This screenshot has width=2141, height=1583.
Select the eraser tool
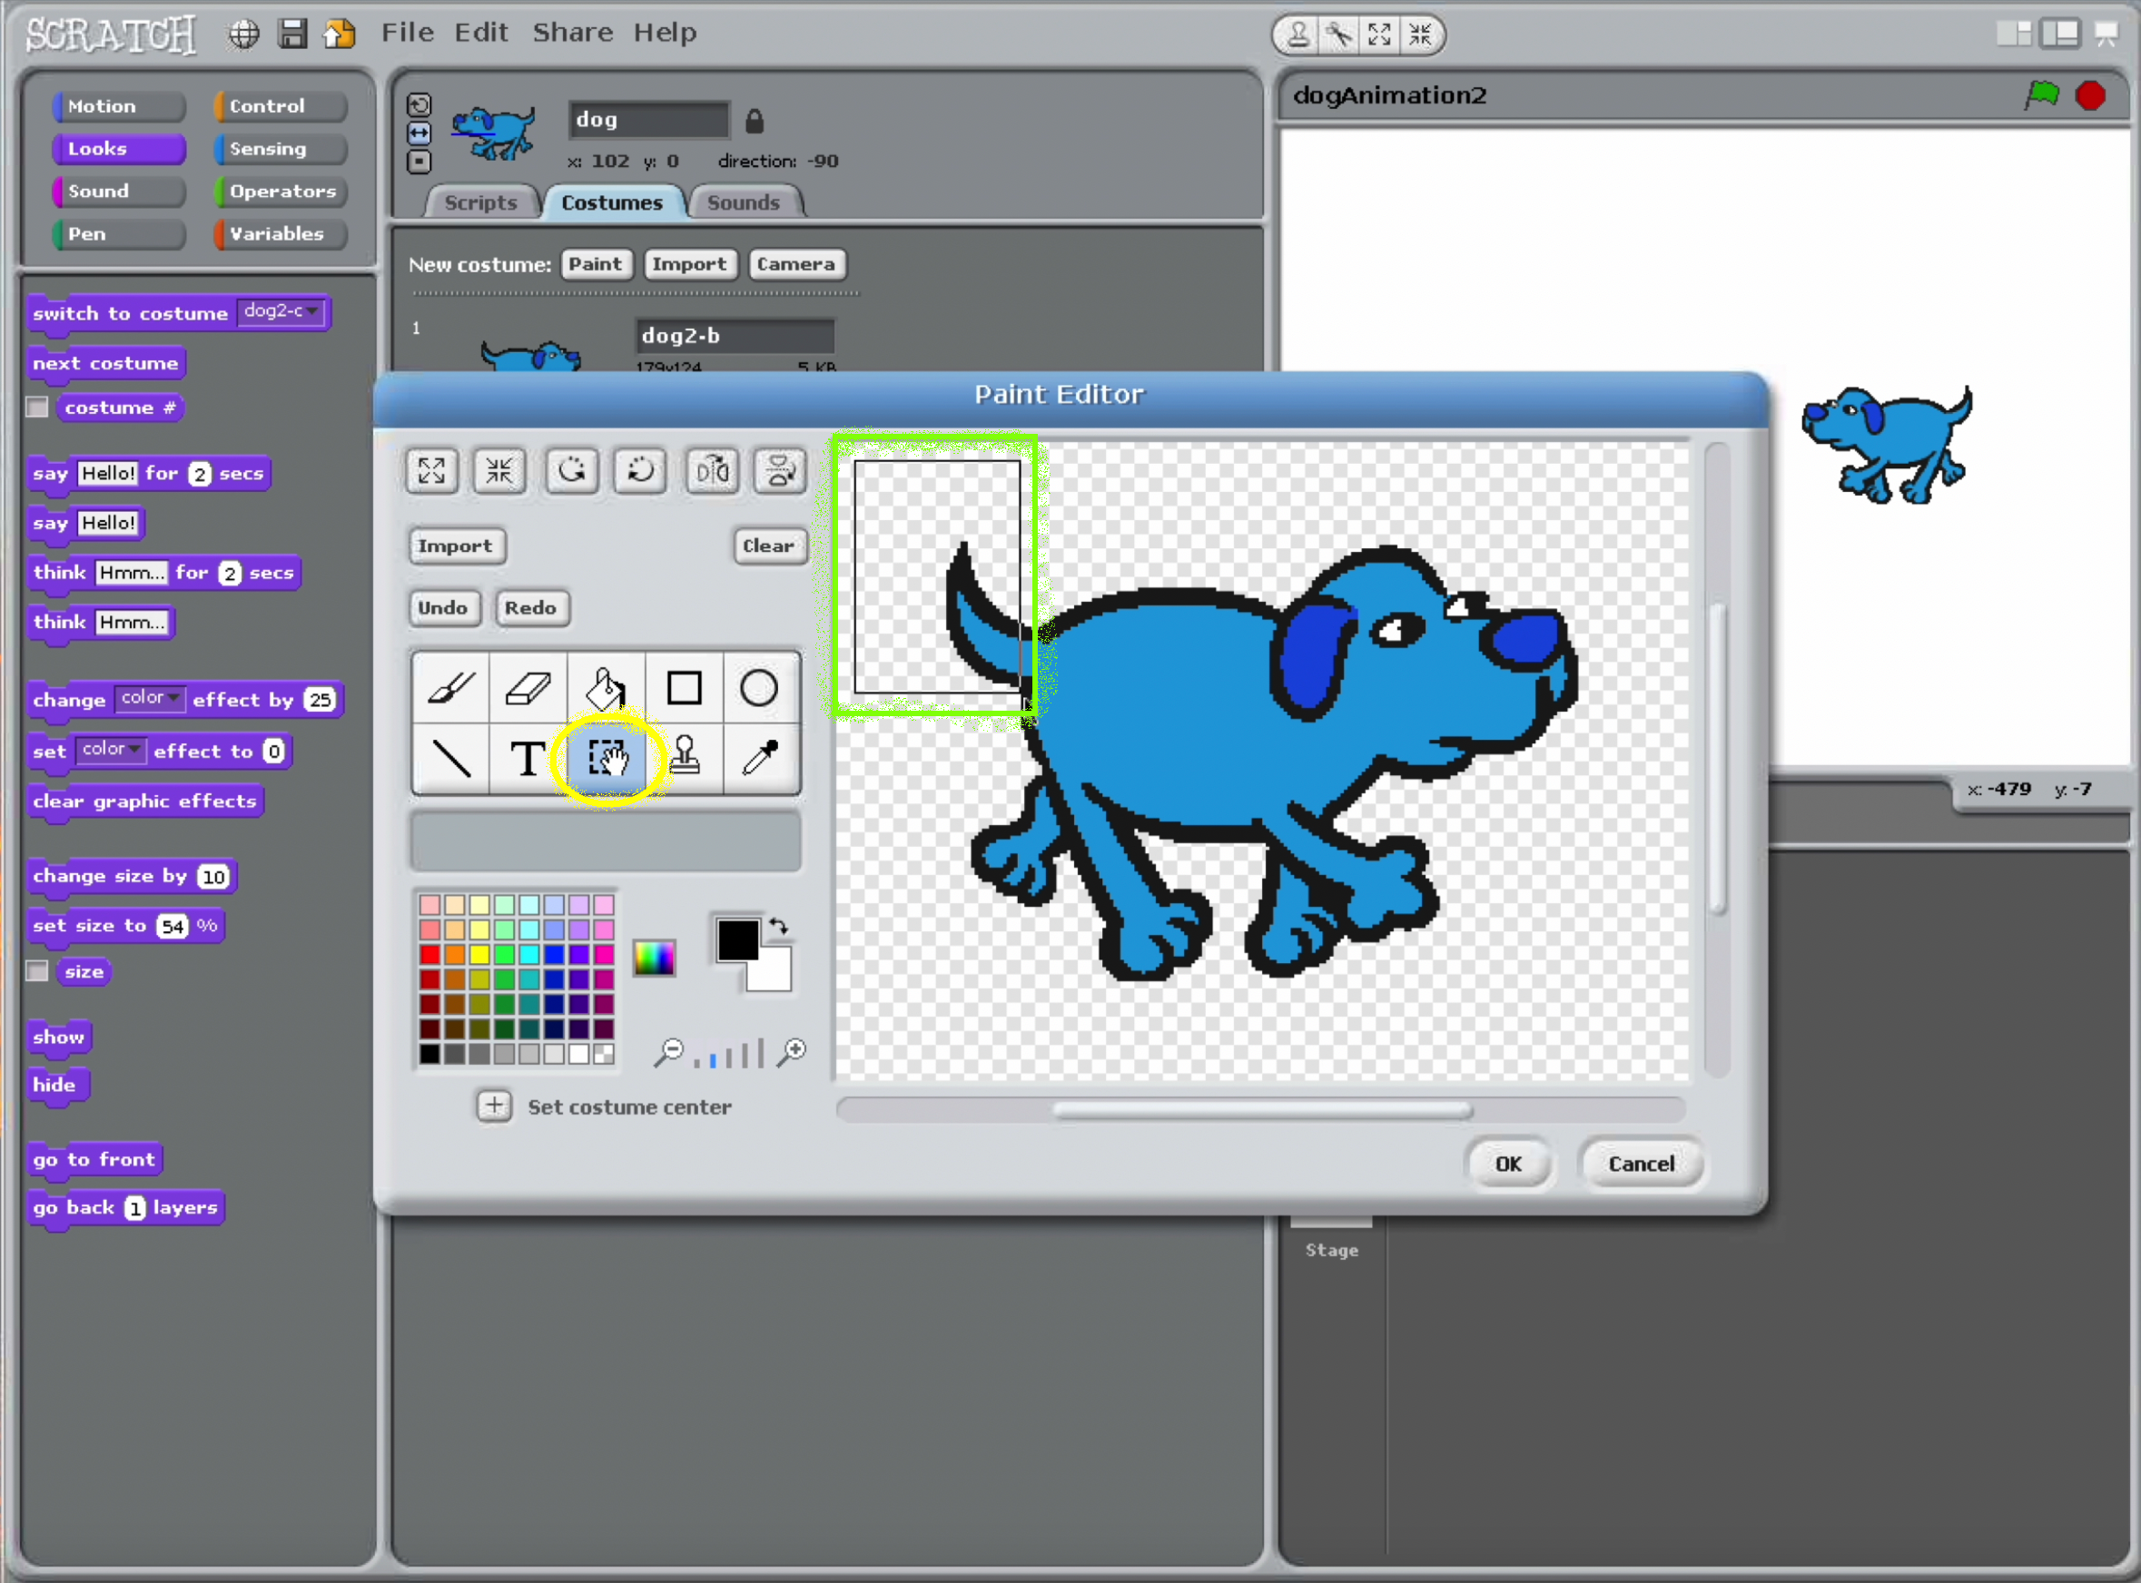click(528, 687)
